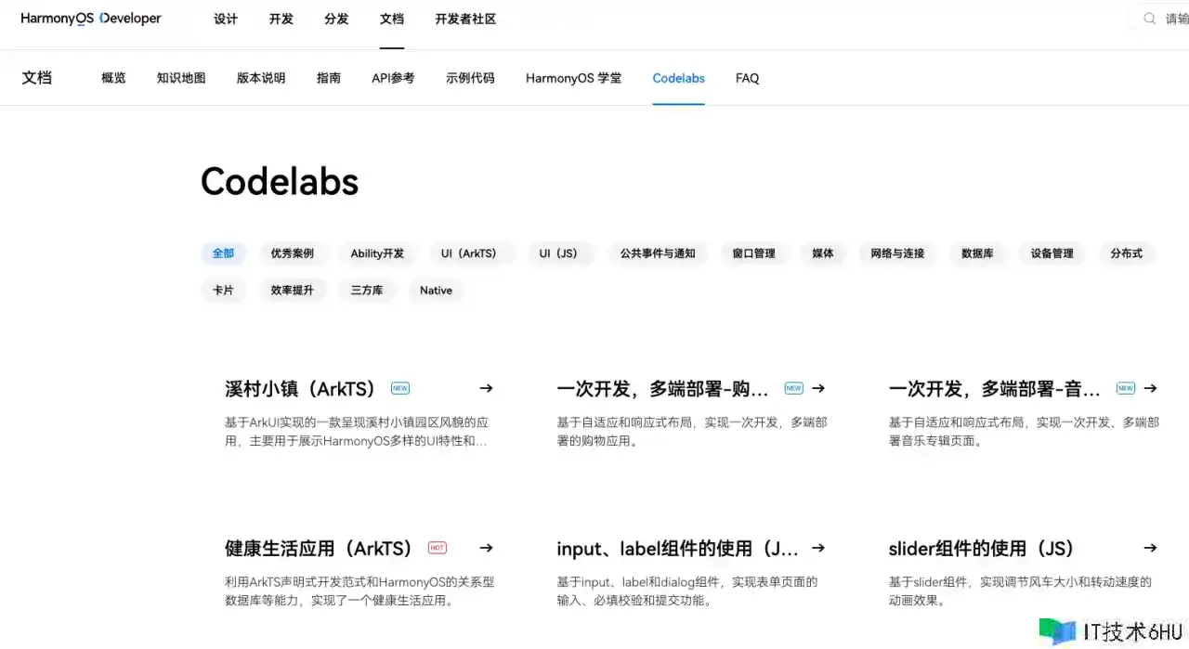Select the 优秀案例 filter tag

pos(292,253)
